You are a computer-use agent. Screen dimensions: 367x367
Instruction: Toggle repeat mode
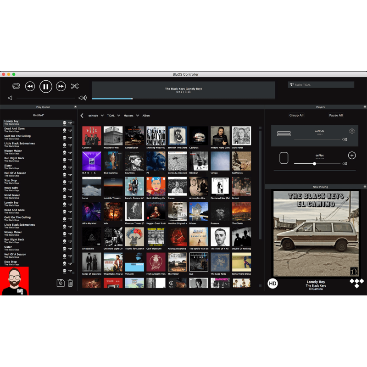[17, 86]
